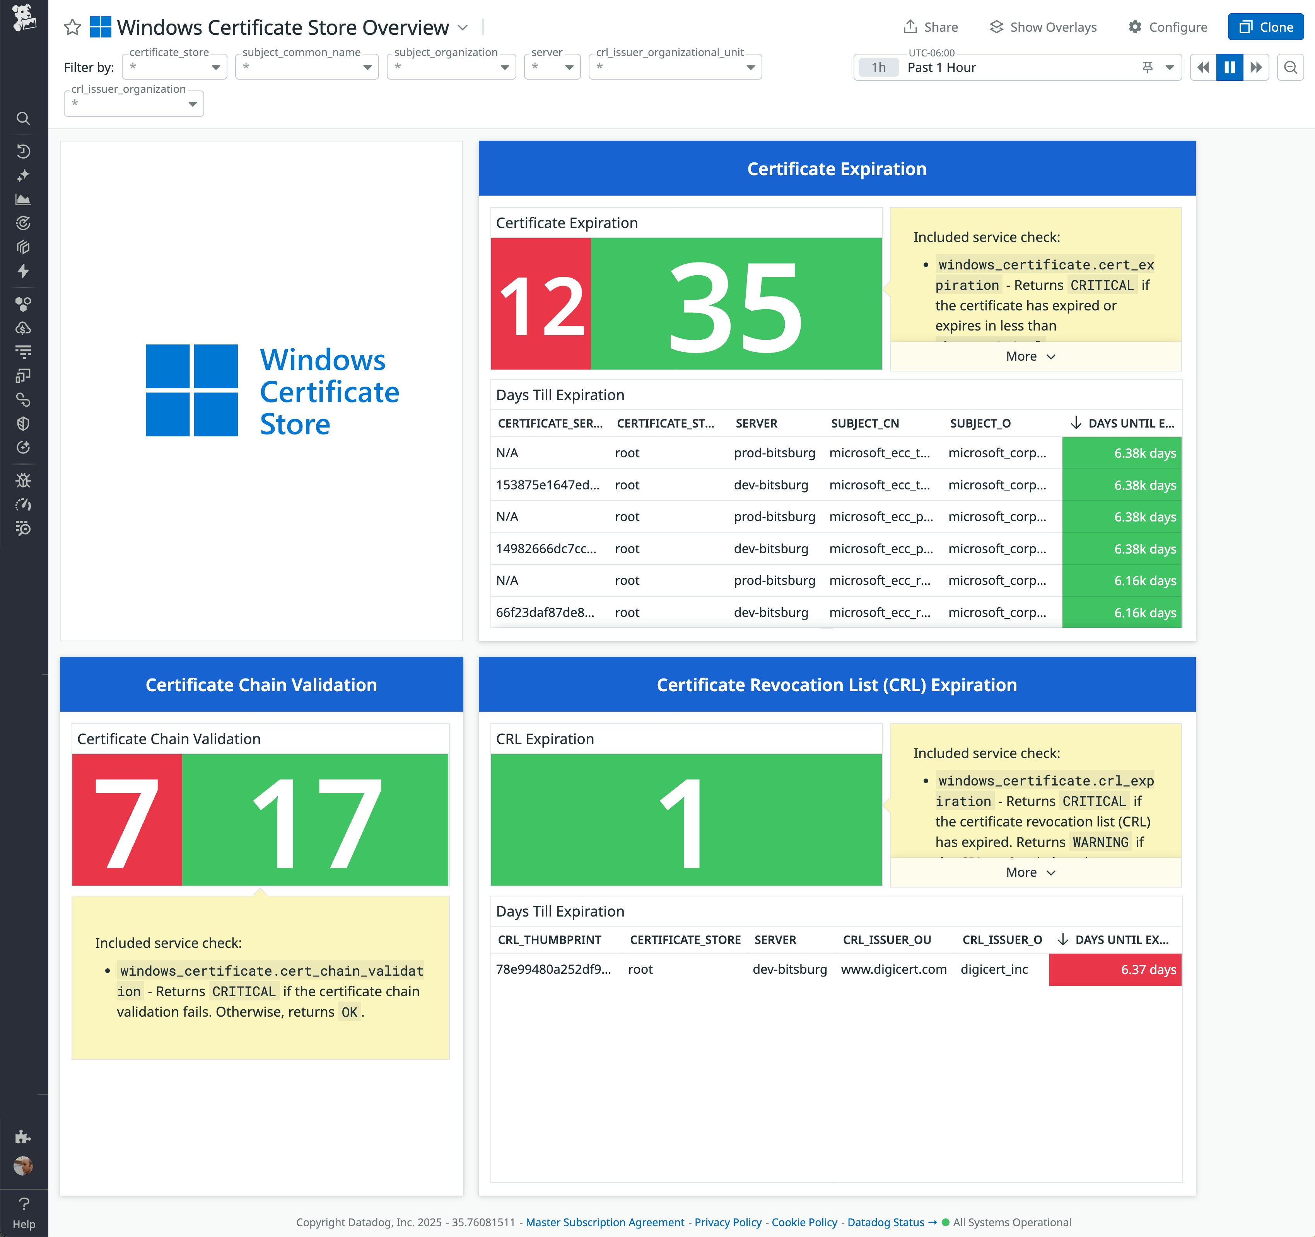The width and height of the screenshot is (1315, 1237).
Task: Select the 153875e1647ed... certificate row
Action: click(836, 485)
